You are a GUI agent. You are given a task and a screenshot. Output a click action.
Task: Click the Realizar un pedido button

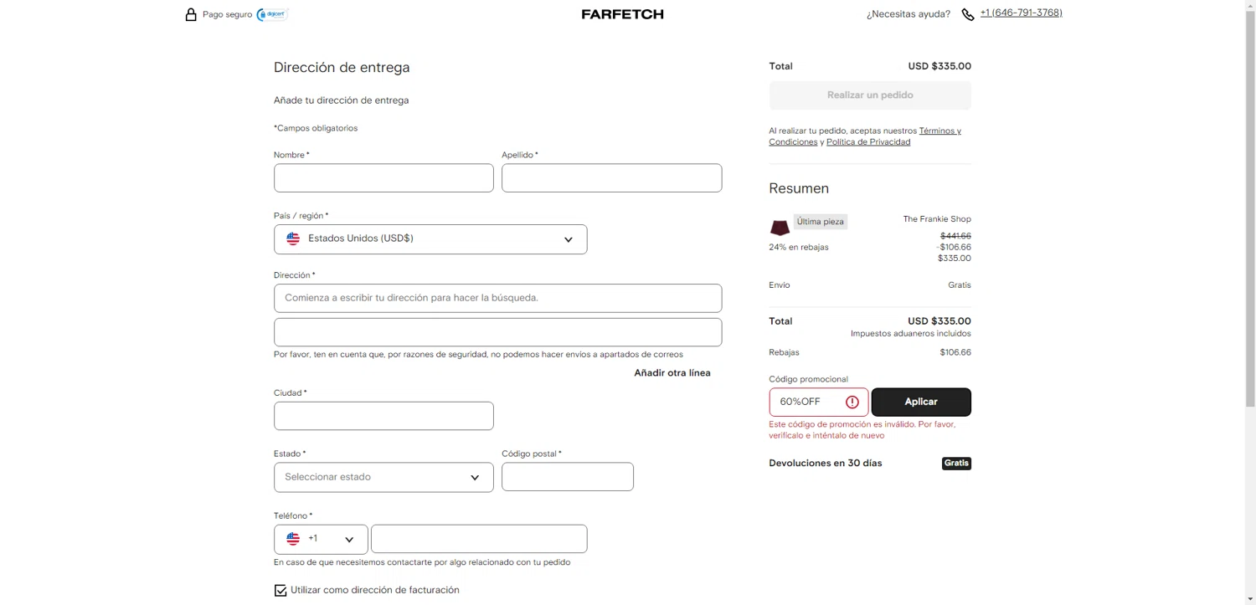[870, 95]
